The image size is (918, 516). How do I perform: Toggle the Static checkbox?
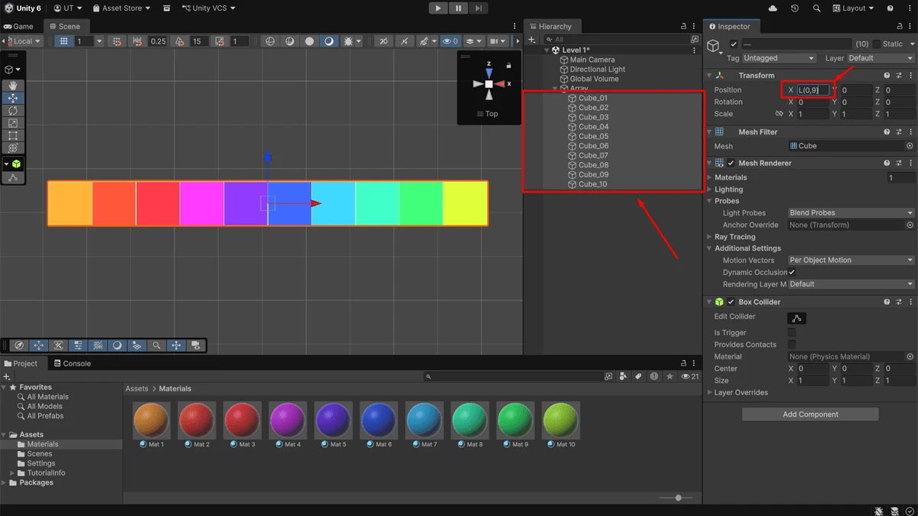pos(877,44)
